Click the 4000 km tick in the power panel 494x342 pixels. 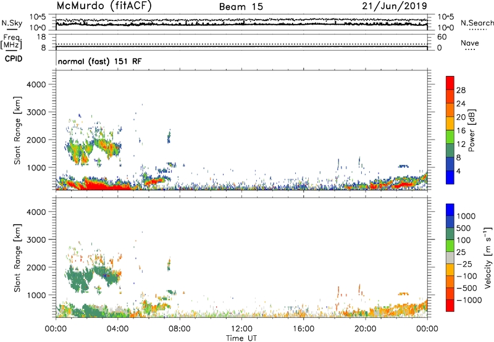[36, 85]
